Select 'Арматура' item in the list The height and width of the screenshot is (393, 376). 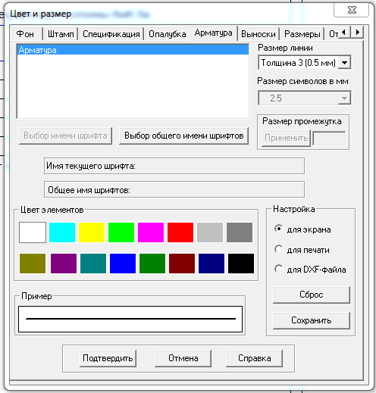[x=133, y=50]
